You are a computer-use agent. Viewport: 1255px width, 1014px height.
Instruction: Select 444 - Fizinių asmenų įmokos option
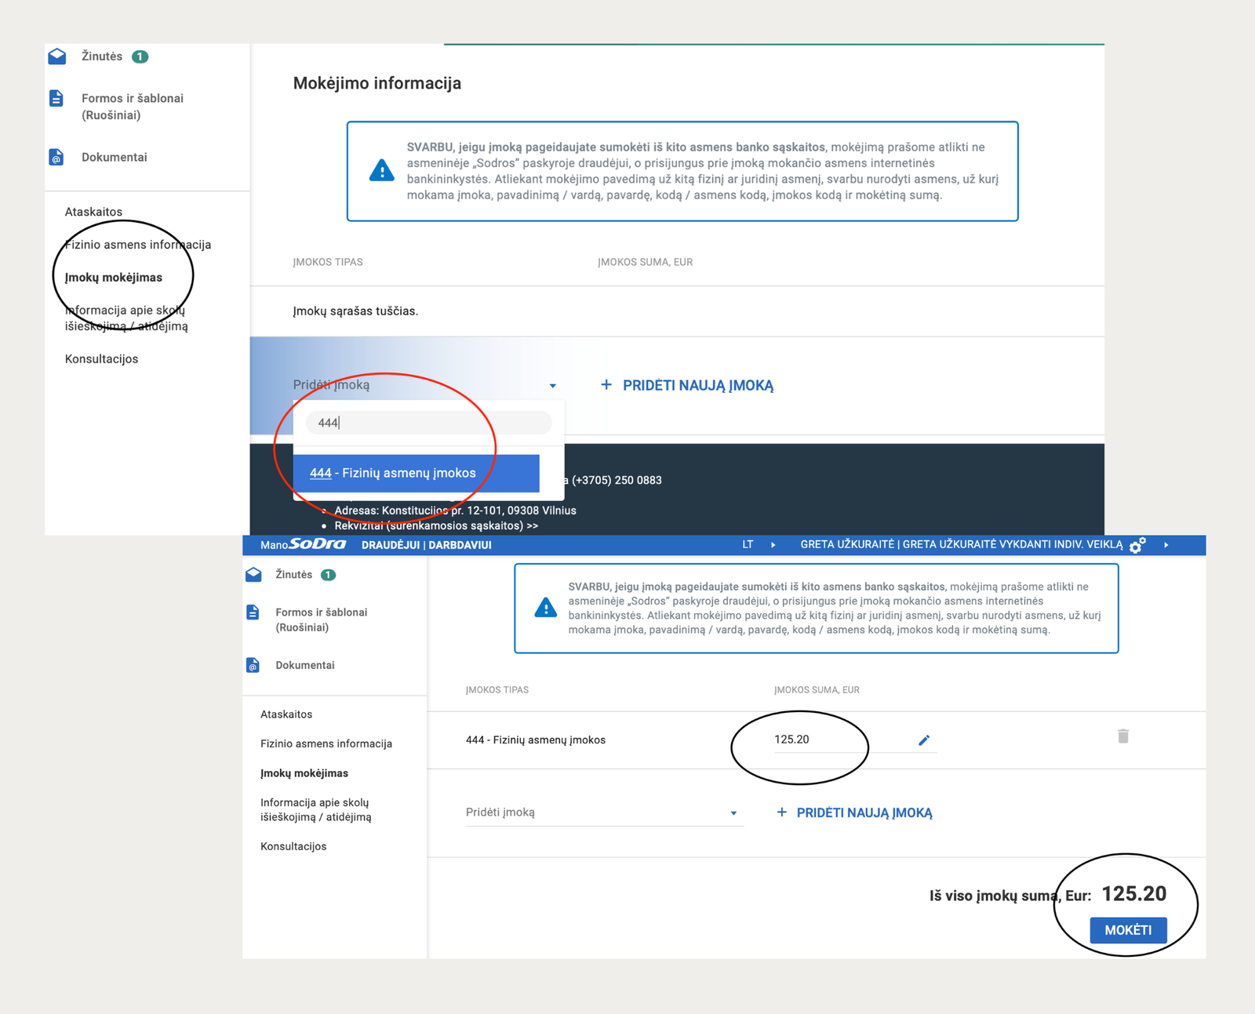tap(416, 473)
